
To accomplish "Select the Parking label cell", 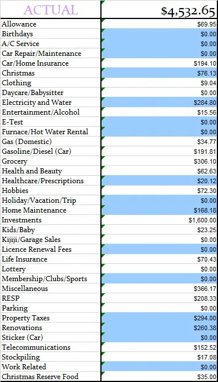I will tap(51, 308).
